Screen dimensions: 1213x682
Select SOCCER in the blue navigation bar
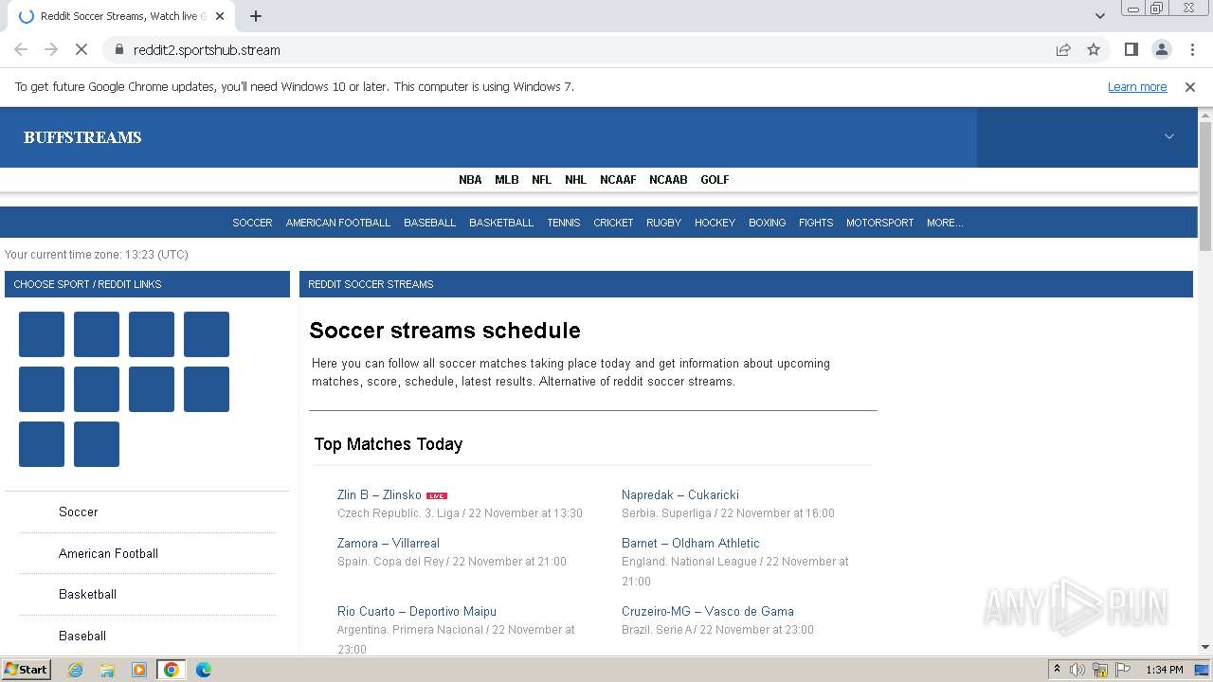[x=252, y=223]
